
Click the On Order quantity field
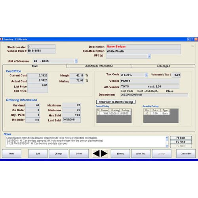(32, 110)
